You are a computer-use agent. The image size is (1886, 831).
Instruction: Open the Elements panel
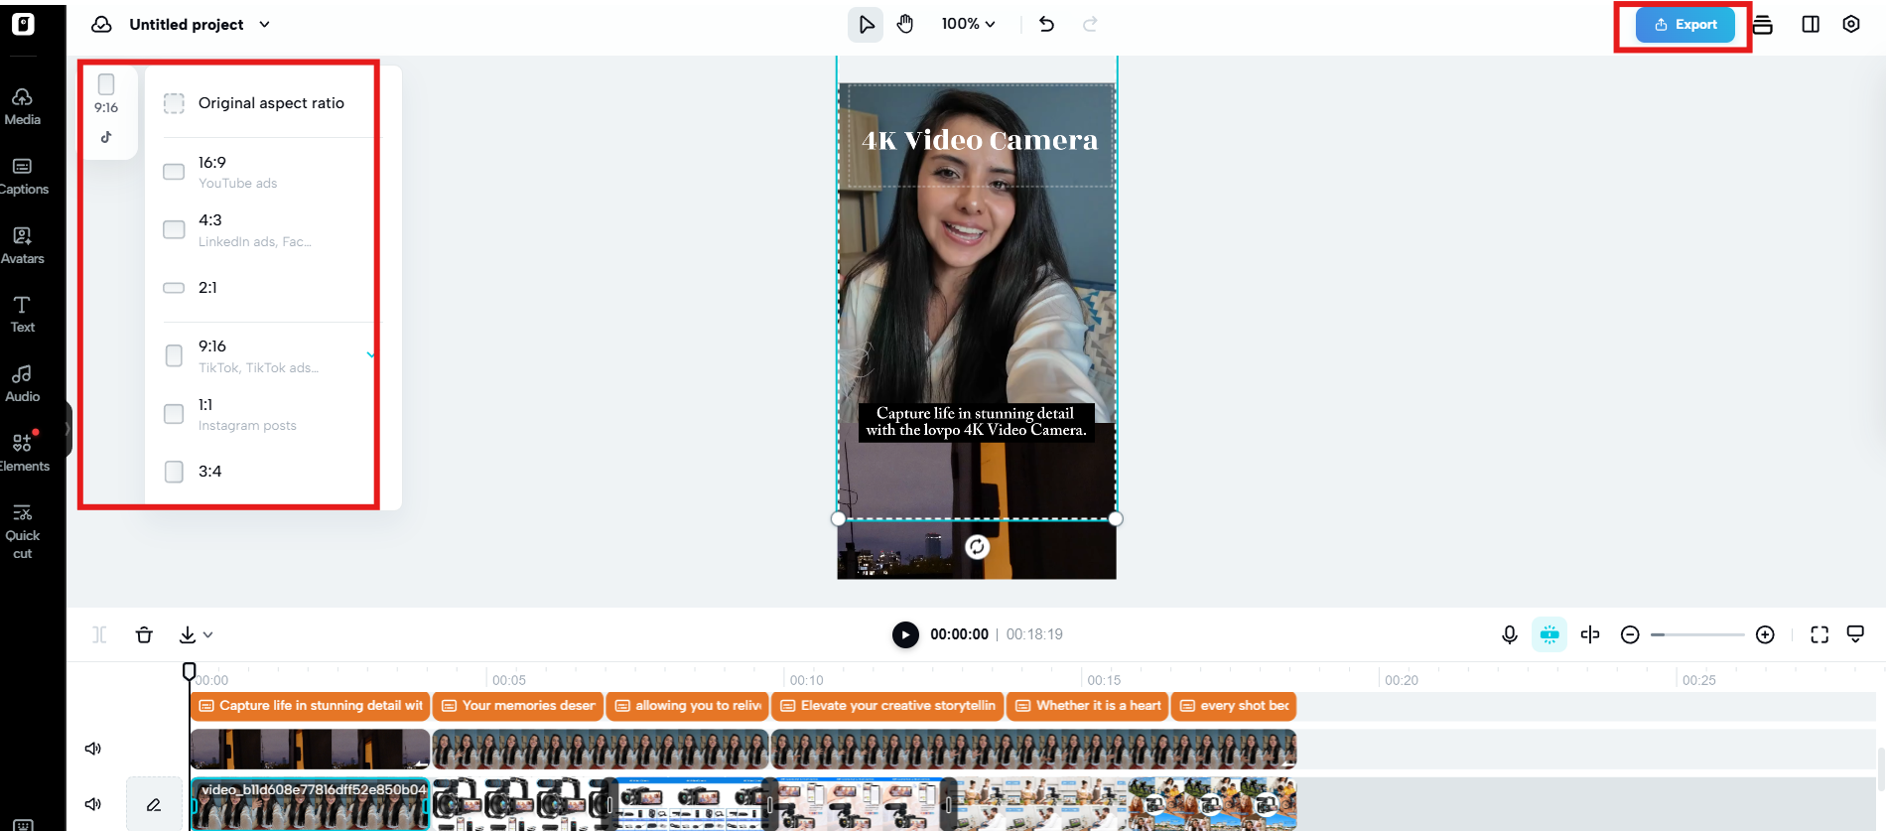pos(22,453)
